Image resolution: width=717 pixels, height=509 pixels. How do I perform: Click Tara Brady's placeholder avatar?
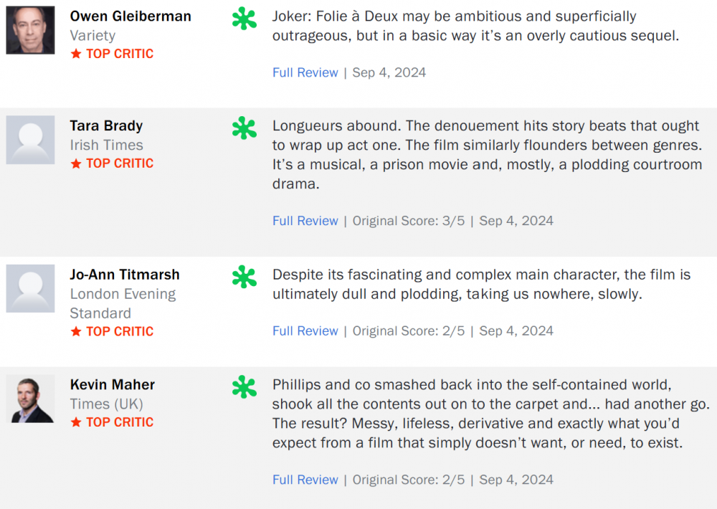pos(30,140)
